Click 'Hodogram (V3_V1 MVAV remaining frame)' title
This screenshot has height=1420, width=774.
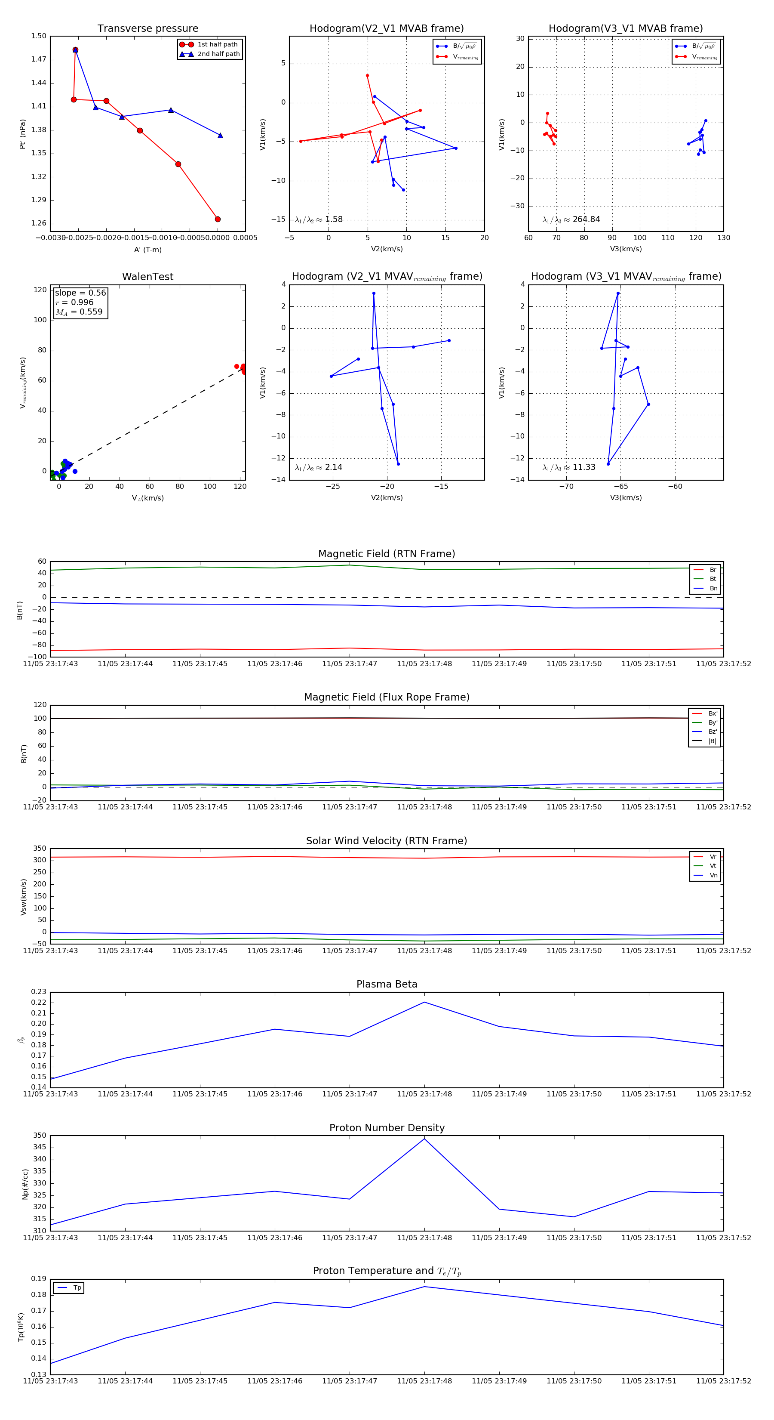626,276
